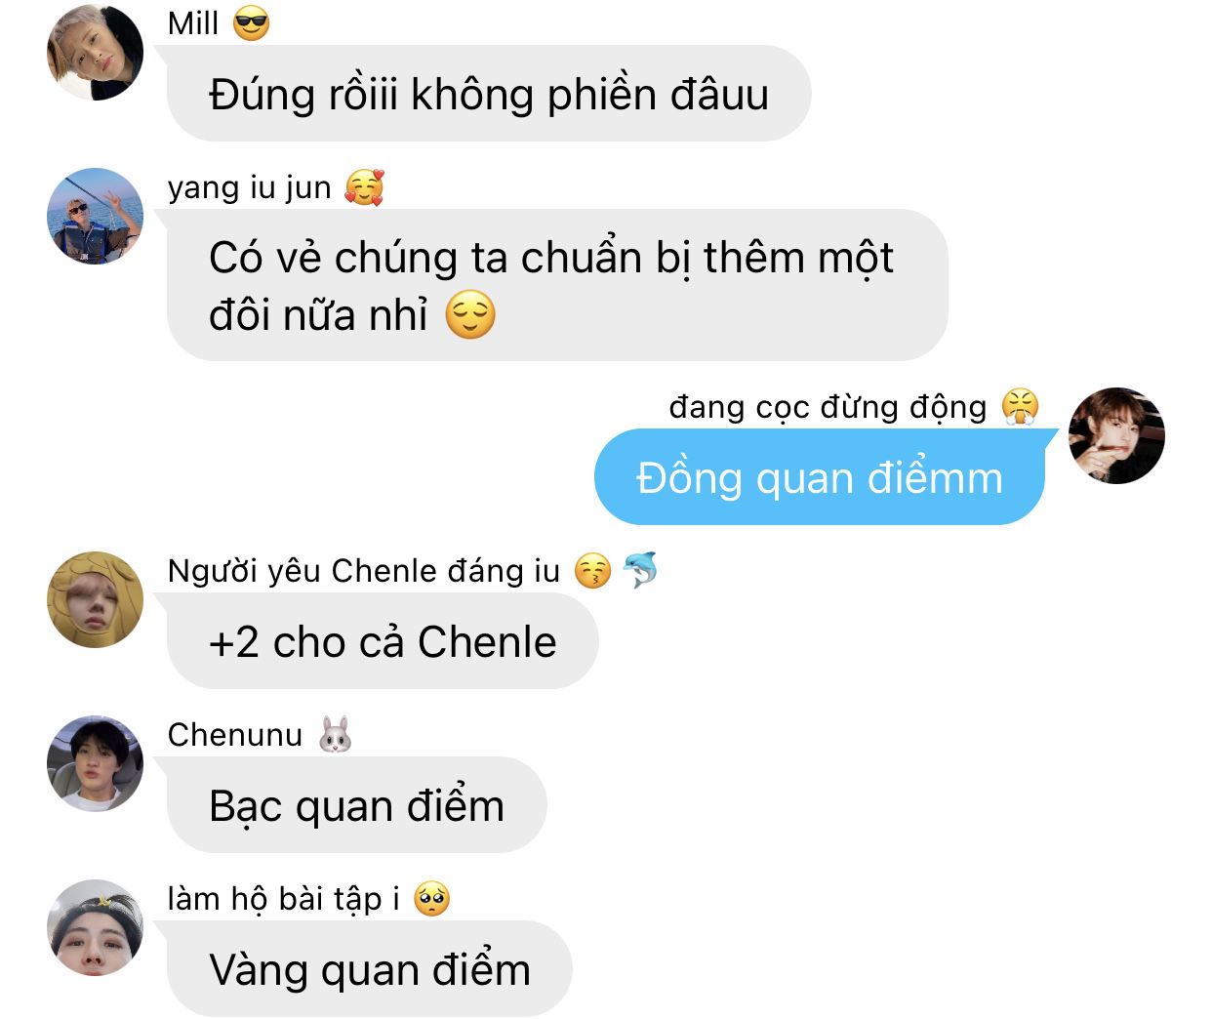This screenshot has height=1019, width=1212.
Task: Open Mill's profile avatar
Action: click(96, 53)
